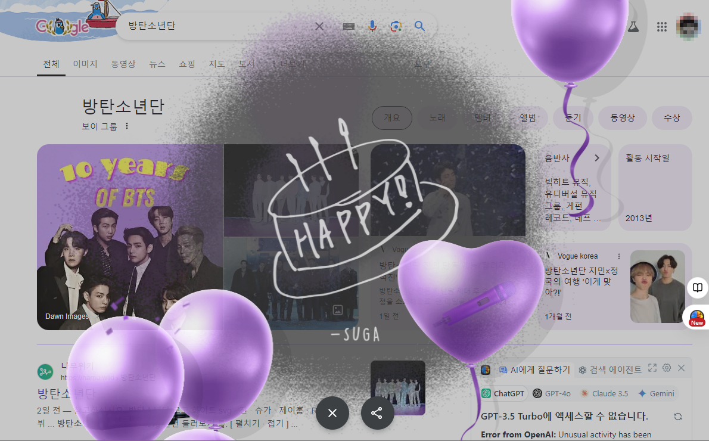Select the 동영상 knowledge panel chip
Image resolution: width=709 pixels, height=441 pixels.
[622, 117]
